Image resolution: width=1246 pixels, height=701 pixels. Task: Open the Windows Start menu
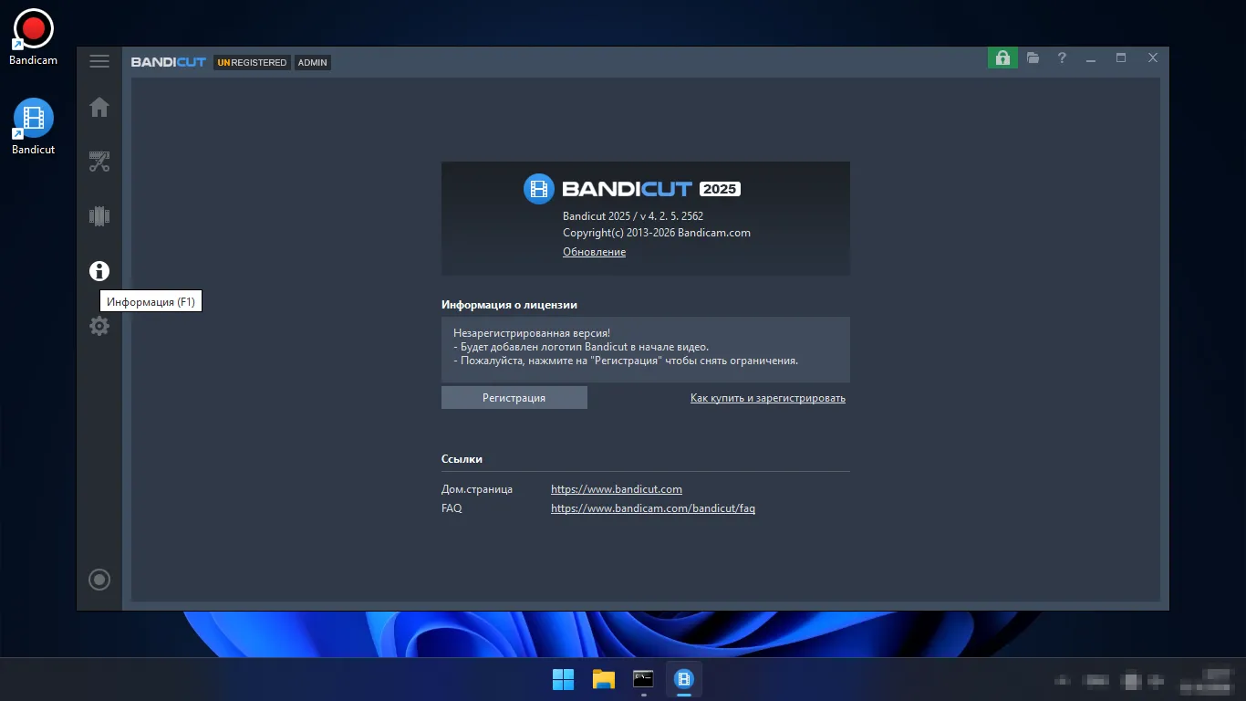[564, 679]
